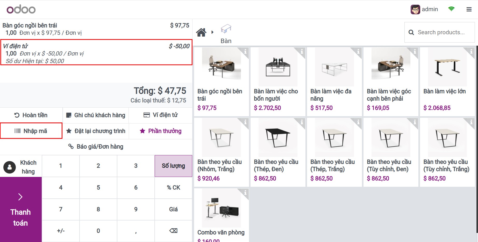Viewport: 478px width, 242px height.
Task: Click the home category icon
Action: click(x=201, y=32)
